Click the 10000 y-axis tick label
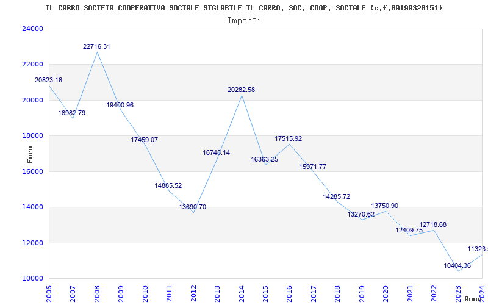This screenshot has height=305, width=488. coord(32,278)
